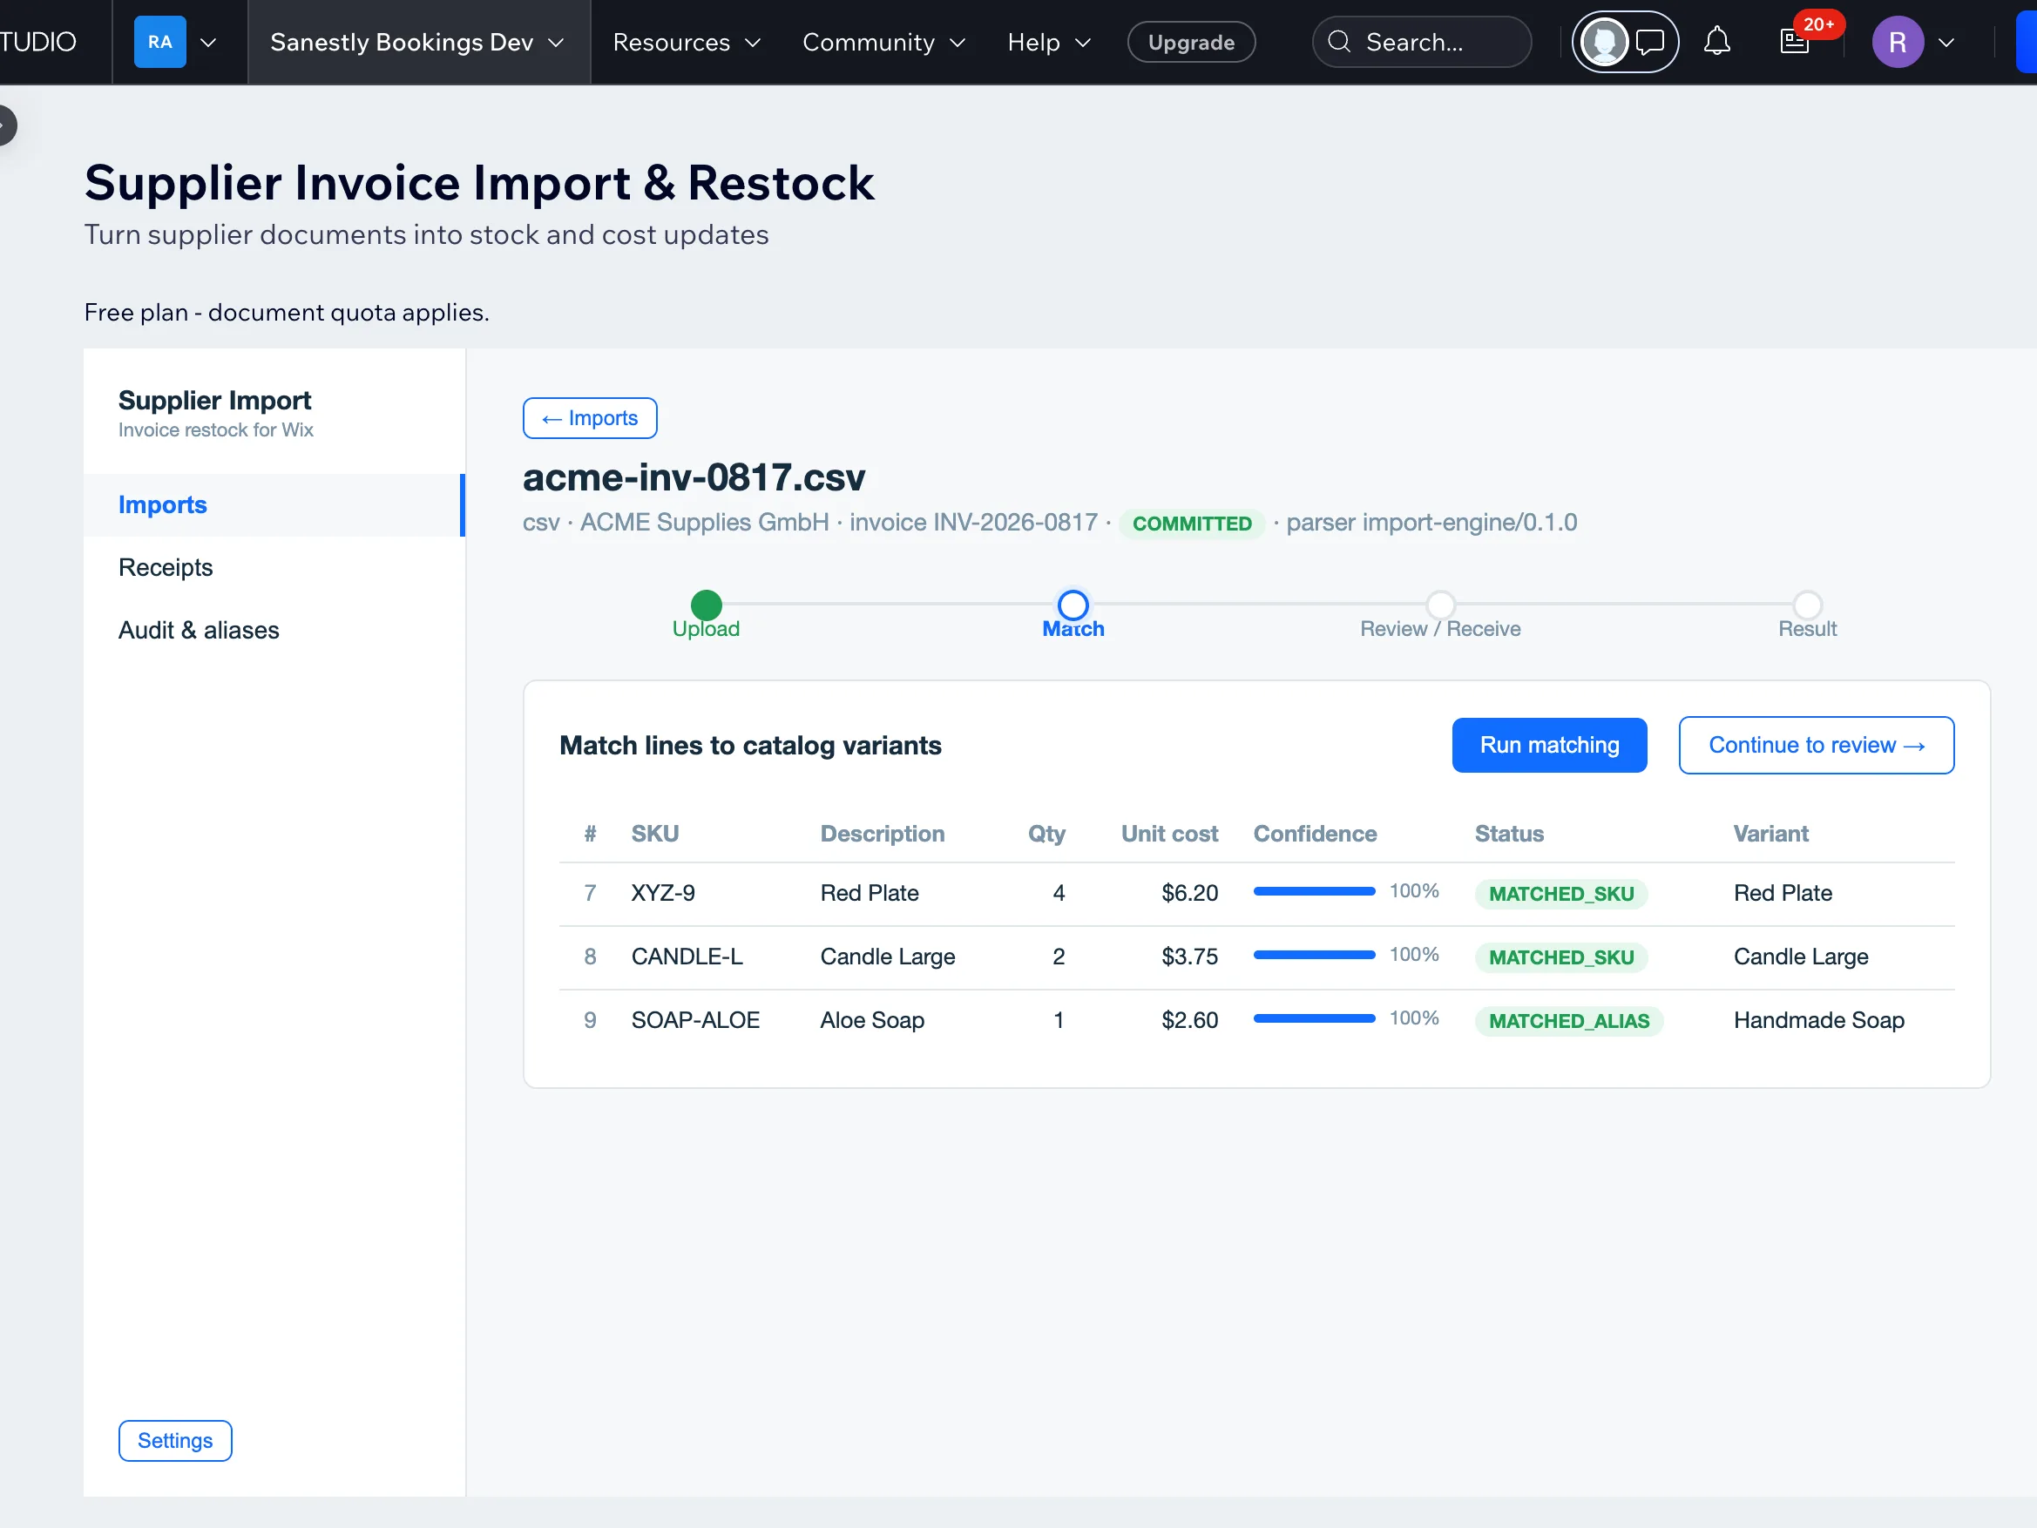The height and width of the screenshot is (1528, 2037).
Task: Click the Upgrade button
Action: coord(1191,43)
